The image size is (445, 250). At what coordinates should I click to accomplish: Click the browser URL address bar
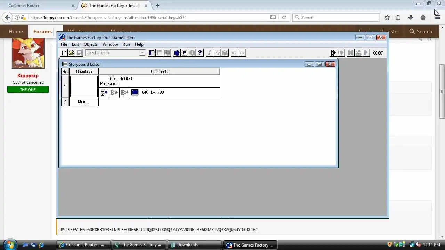coord(148,17)
